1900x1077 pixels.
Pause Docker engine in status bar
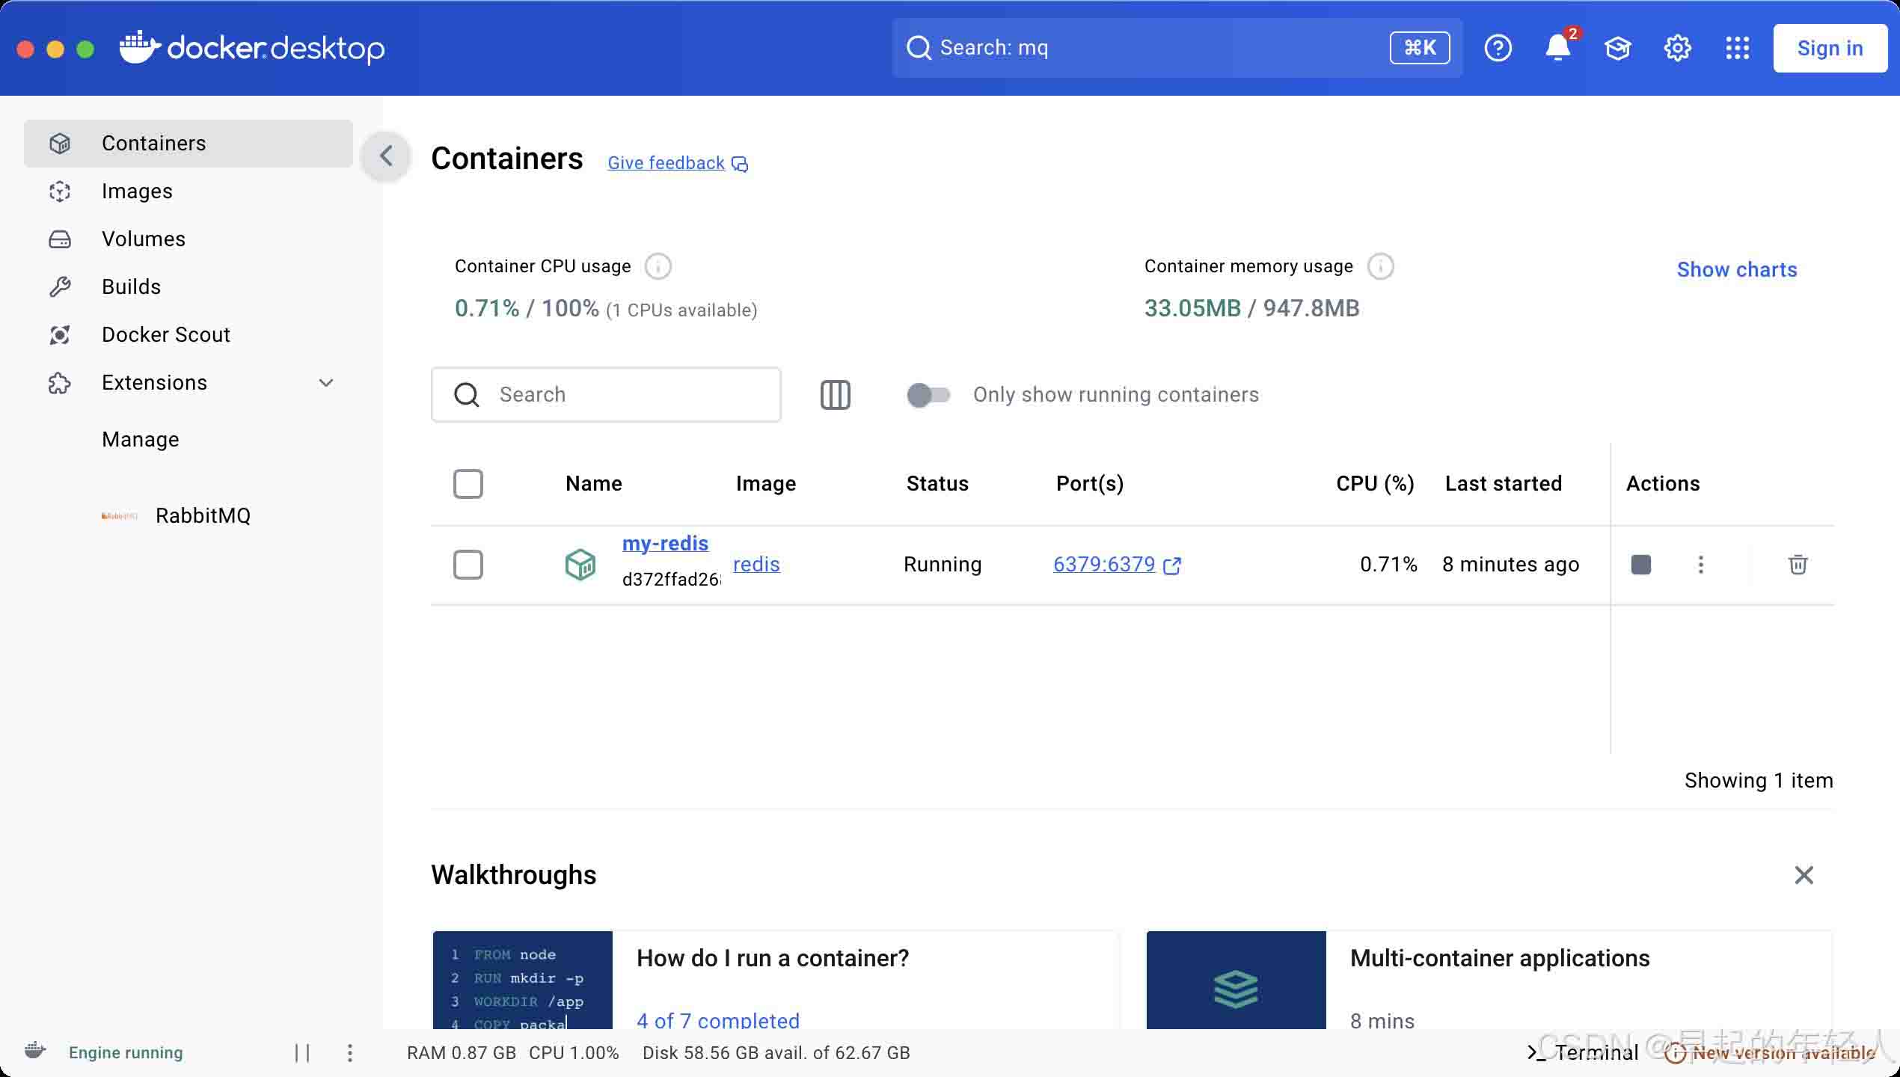(x=302, y=1053)
